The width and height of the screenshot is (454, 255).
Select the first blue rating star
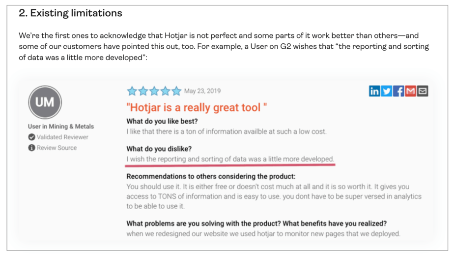(132, 91)
